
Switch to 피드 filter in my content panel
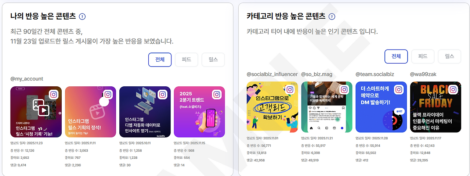(187, 60)
